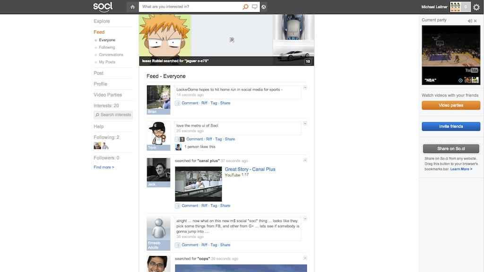Open Profile in the sidebar

click(100, 84)
